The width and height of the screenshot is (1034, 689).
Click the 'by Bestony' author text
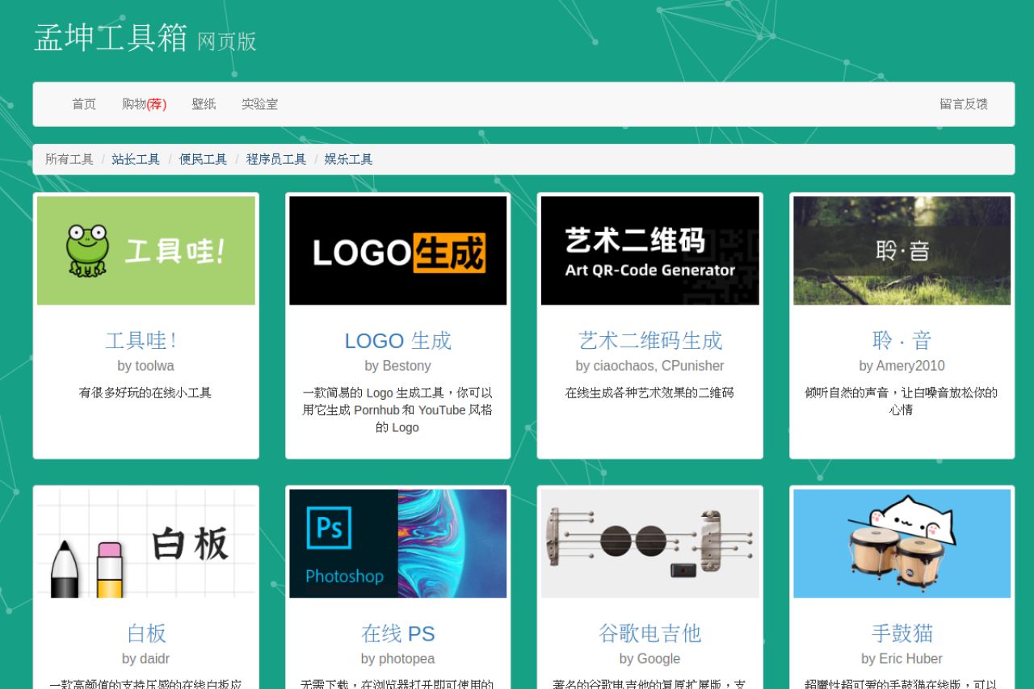[398, 366]
